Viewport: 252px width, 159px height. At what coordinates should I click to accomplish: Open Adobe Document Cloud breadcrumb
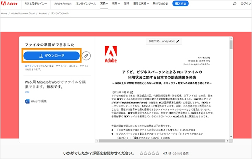(23, 13)
